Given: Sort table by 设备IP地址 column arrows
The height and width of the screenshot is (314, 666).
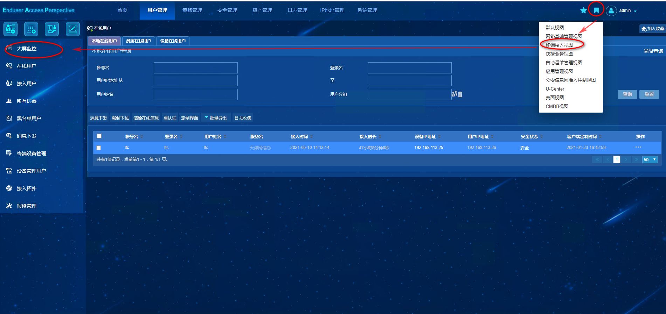Looking at the screenshot, I should (x=439, y=137).
